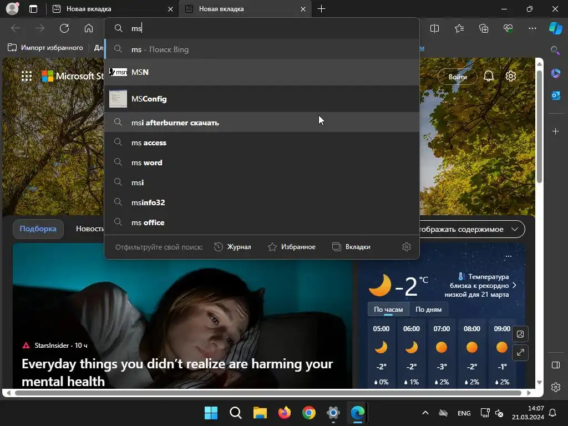Screen dimensions: 568x426
Task: Close the second Новая вкладка tab
Action: (303, 9)
